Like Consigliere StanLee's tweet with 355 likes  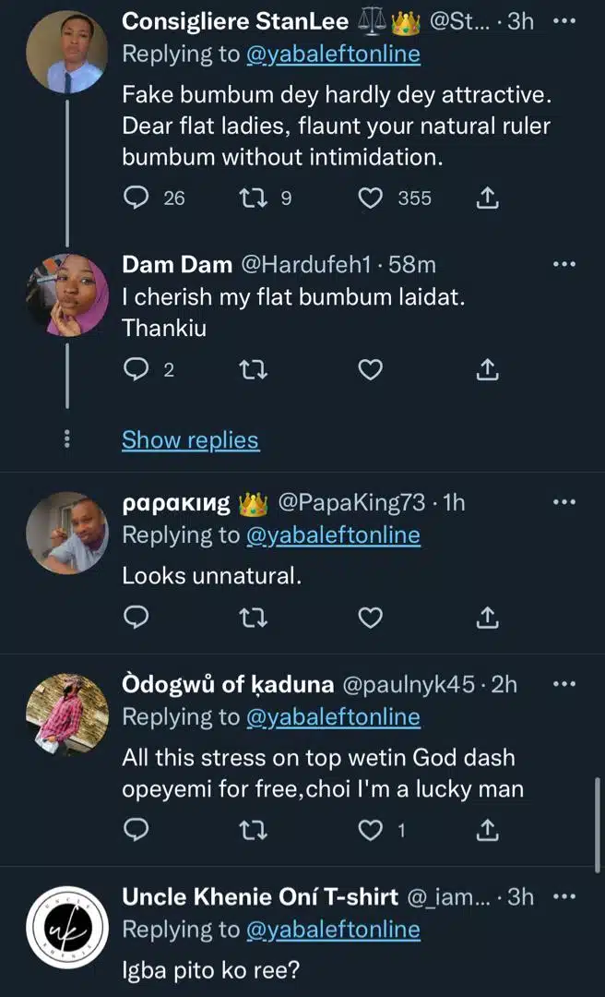click(371, 198)
